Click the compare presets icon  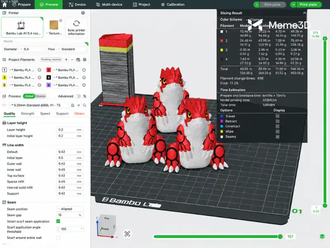click(85, 96)
